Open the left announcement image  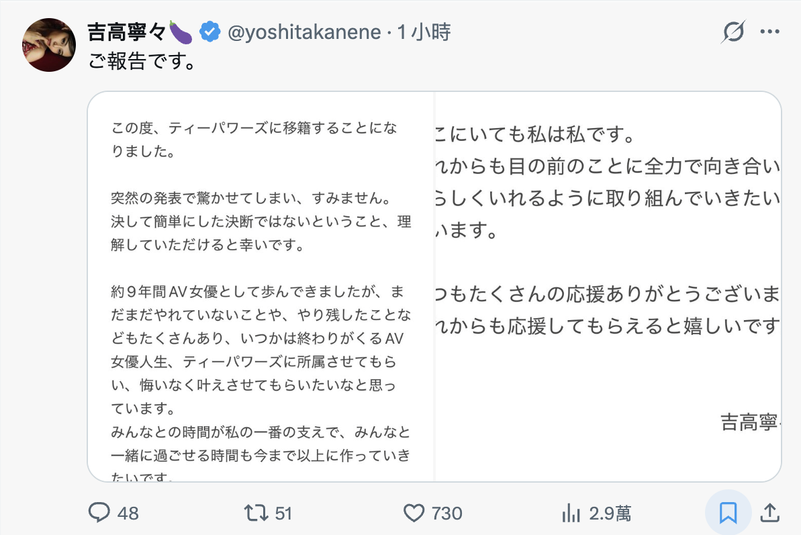pyautogui.click(x=261, y=285)
